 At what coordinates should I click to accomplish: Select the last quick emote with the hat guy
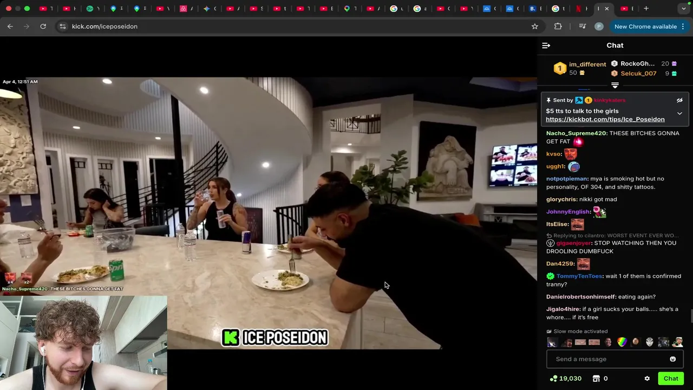coord(677,342)
